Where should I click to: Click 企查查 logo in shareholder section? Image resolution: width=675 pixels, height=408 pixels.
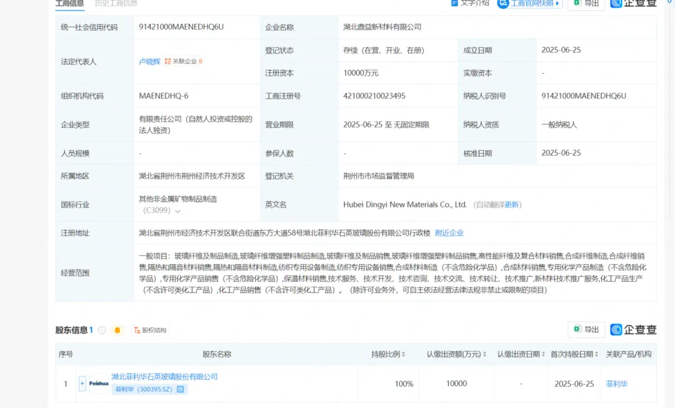coord(633,330)
